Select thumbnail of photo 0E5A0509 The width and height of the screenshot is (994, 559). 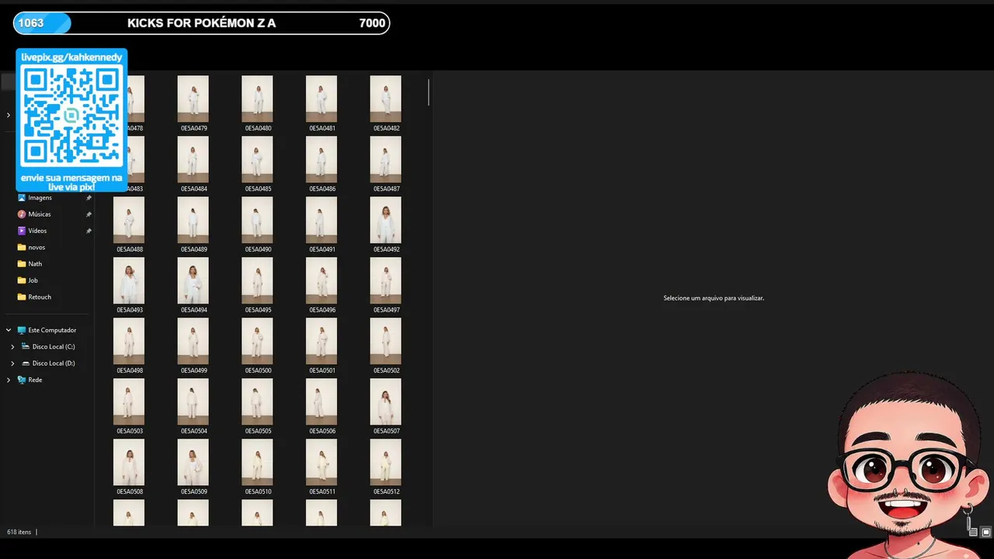click(x=193, y=462)
